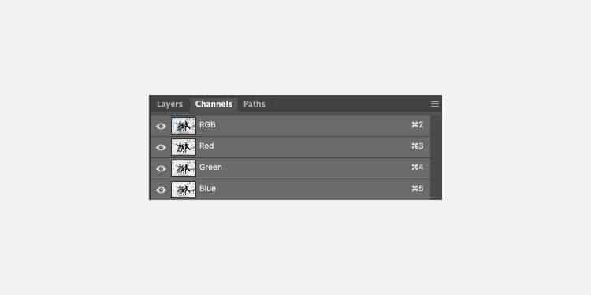This screenshot has height=295, width=591.
Task: Select the RGB channel name
Action: 207,125
